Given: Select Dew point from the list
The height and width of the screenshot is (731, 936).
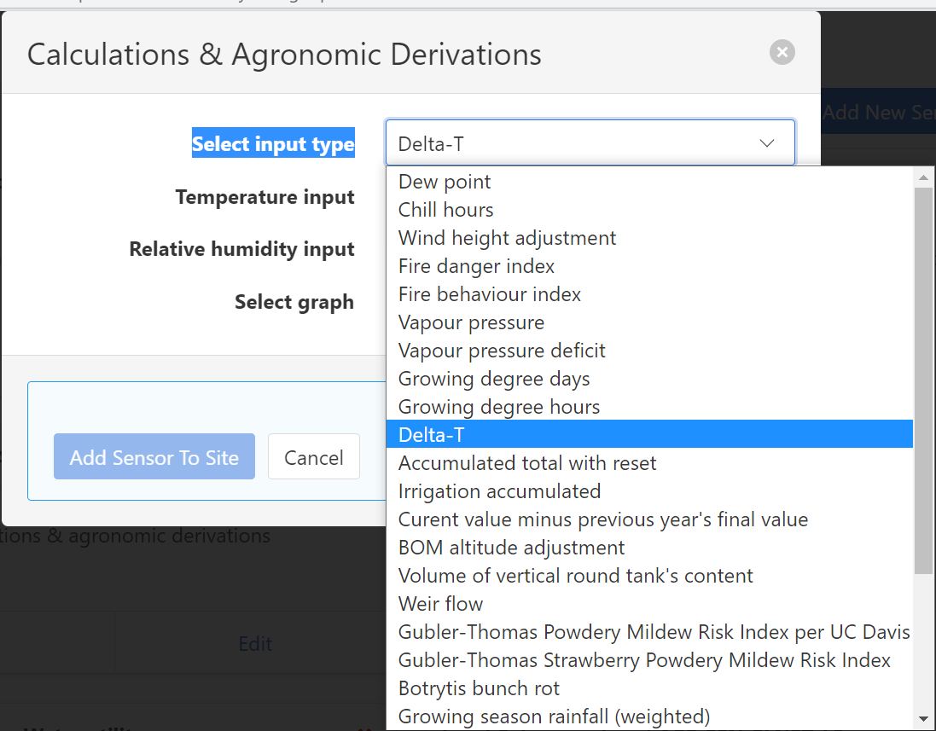Looking at the screenshot, I should 445,182.
